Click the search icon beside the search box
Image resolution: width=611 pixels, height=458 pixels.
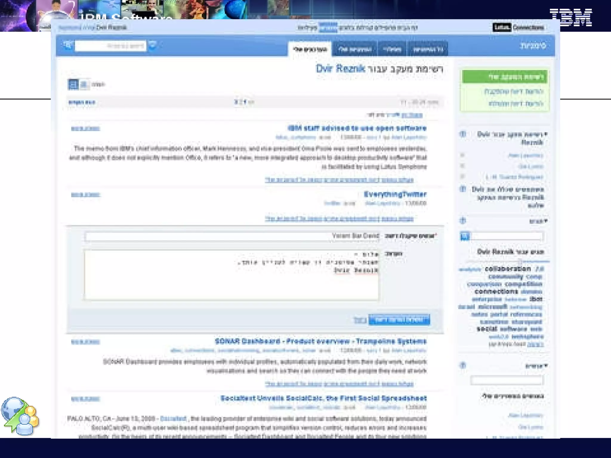pos(68,45)
